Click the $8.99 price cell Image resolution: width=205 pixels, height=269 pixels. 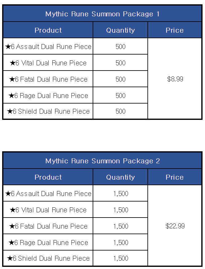click(x=175, y=79)
